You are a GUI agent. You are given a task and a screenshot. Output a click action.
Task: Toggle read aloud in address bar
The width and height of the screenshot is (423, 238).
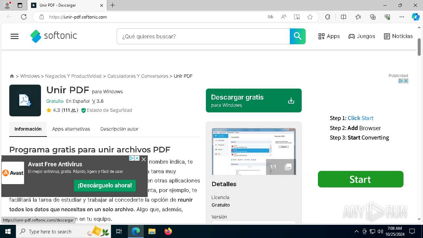[284, 17]
